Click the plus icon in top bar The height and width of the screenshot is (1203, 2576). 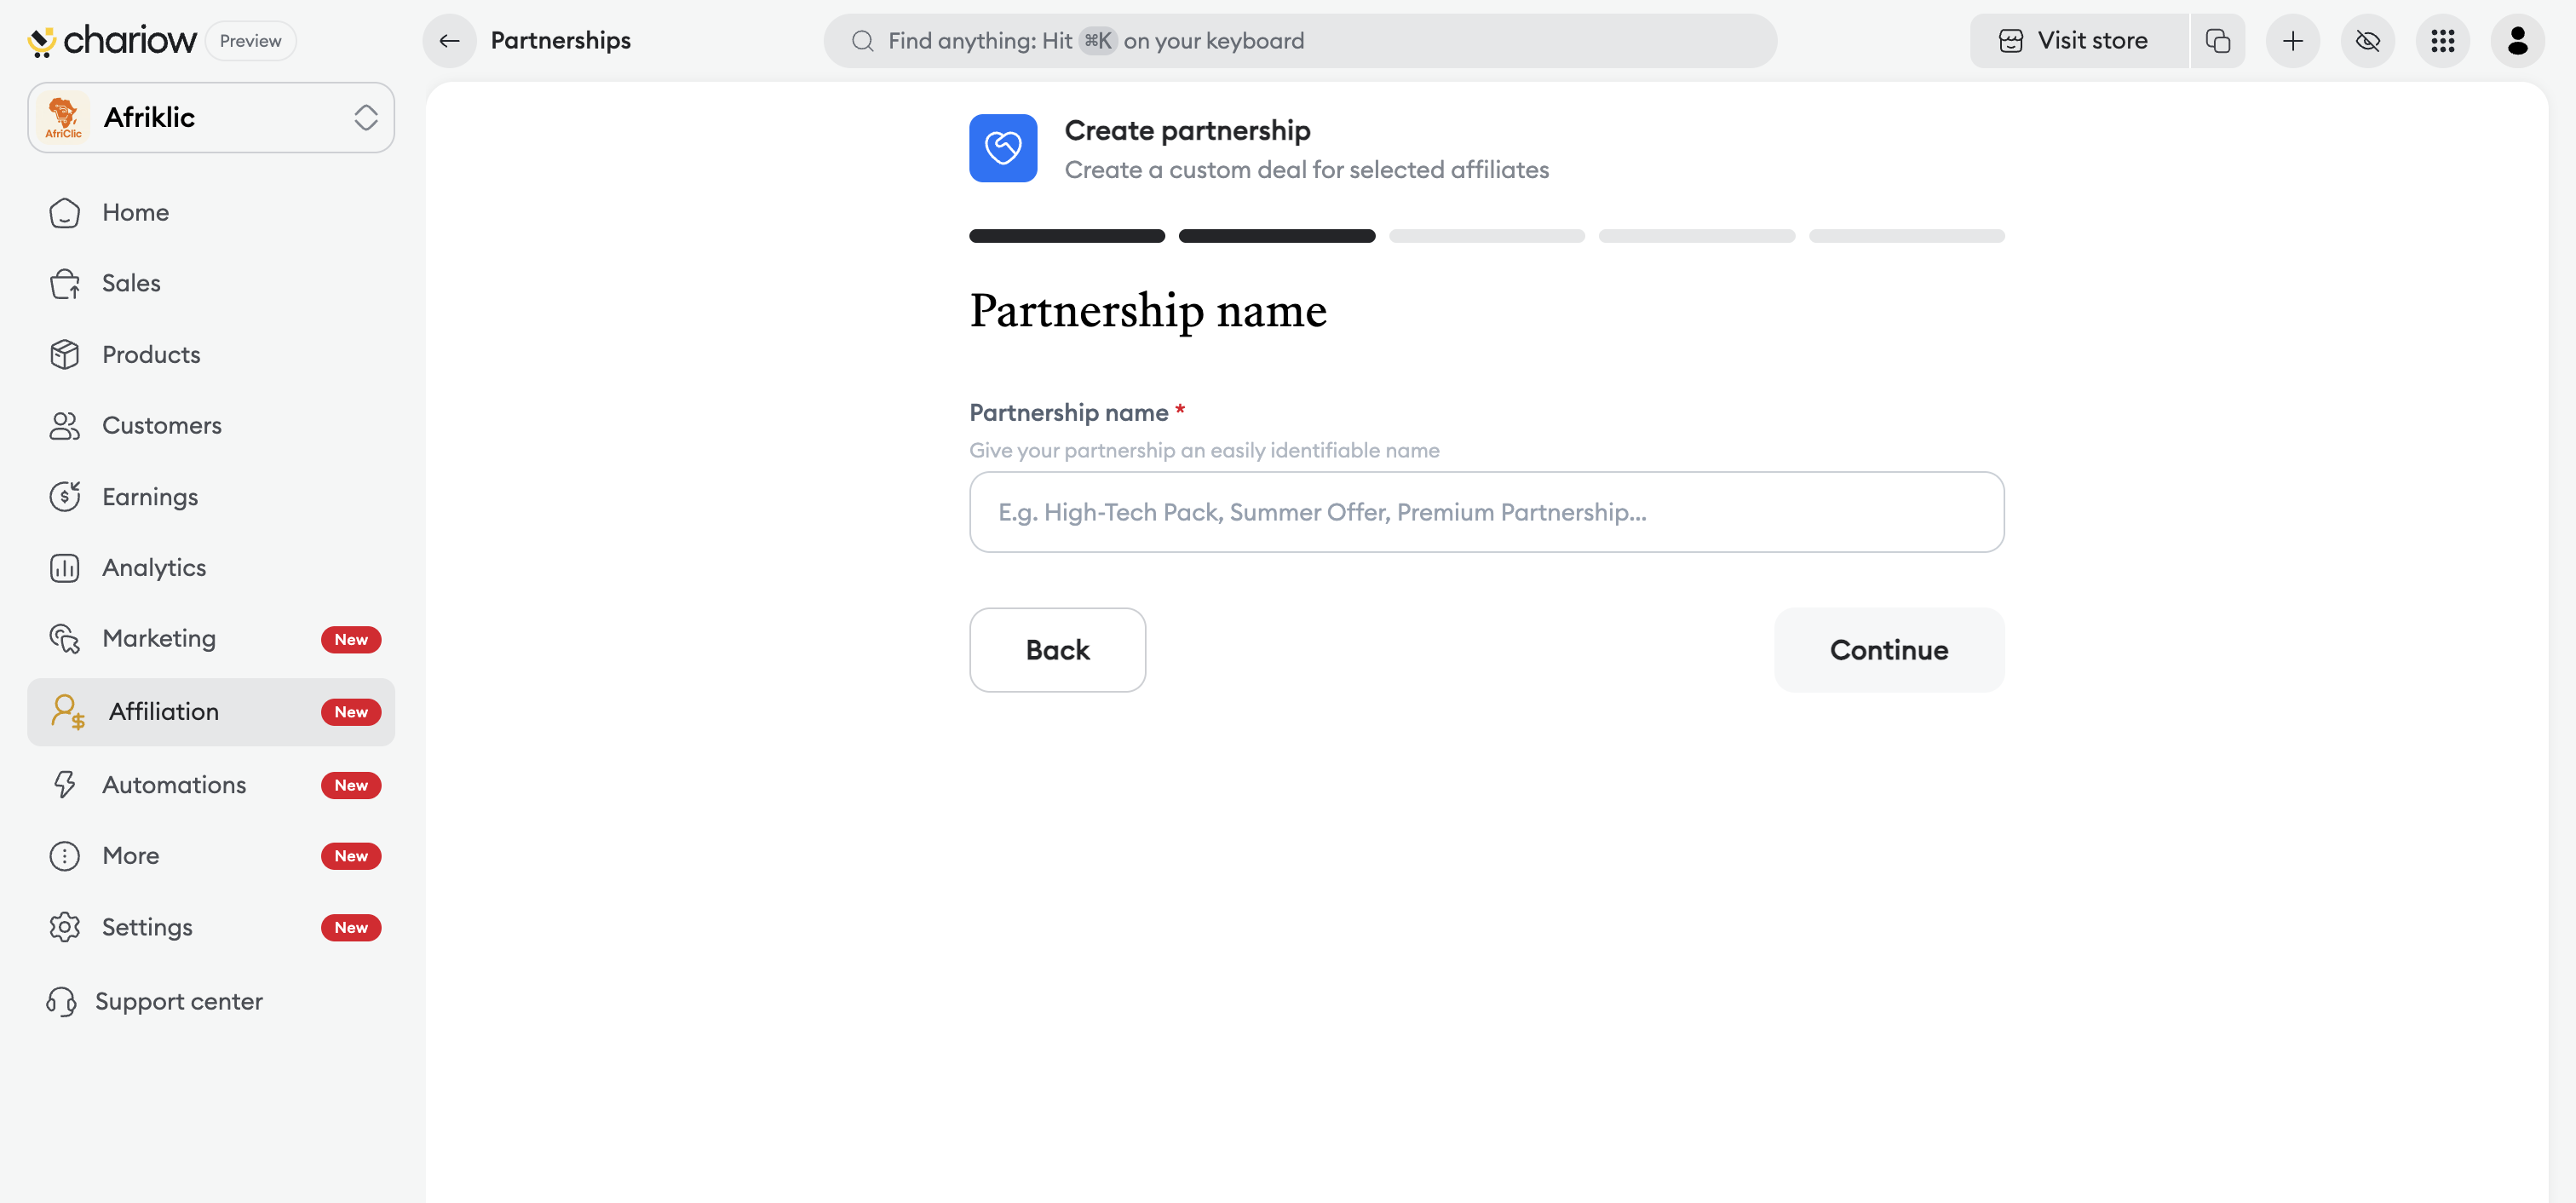click(2292, 41)
